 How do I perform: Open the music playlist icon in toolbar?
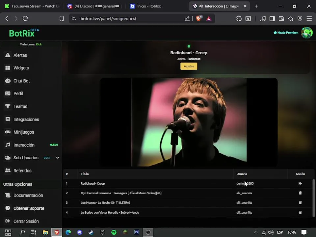coord(263,18)
